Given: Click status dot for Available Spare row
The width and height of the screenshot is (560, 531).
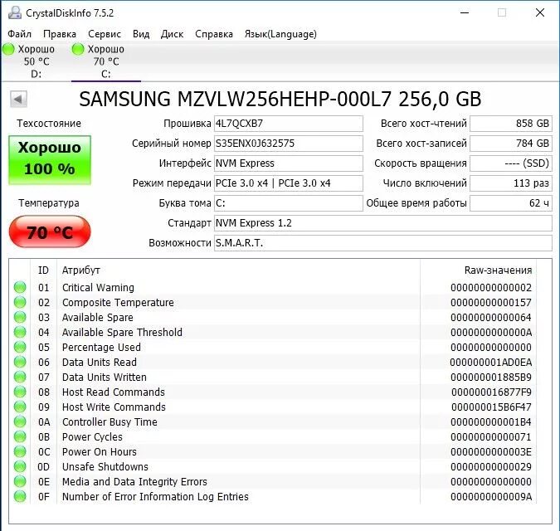Looking at the screenshot, I should point(20,317).
